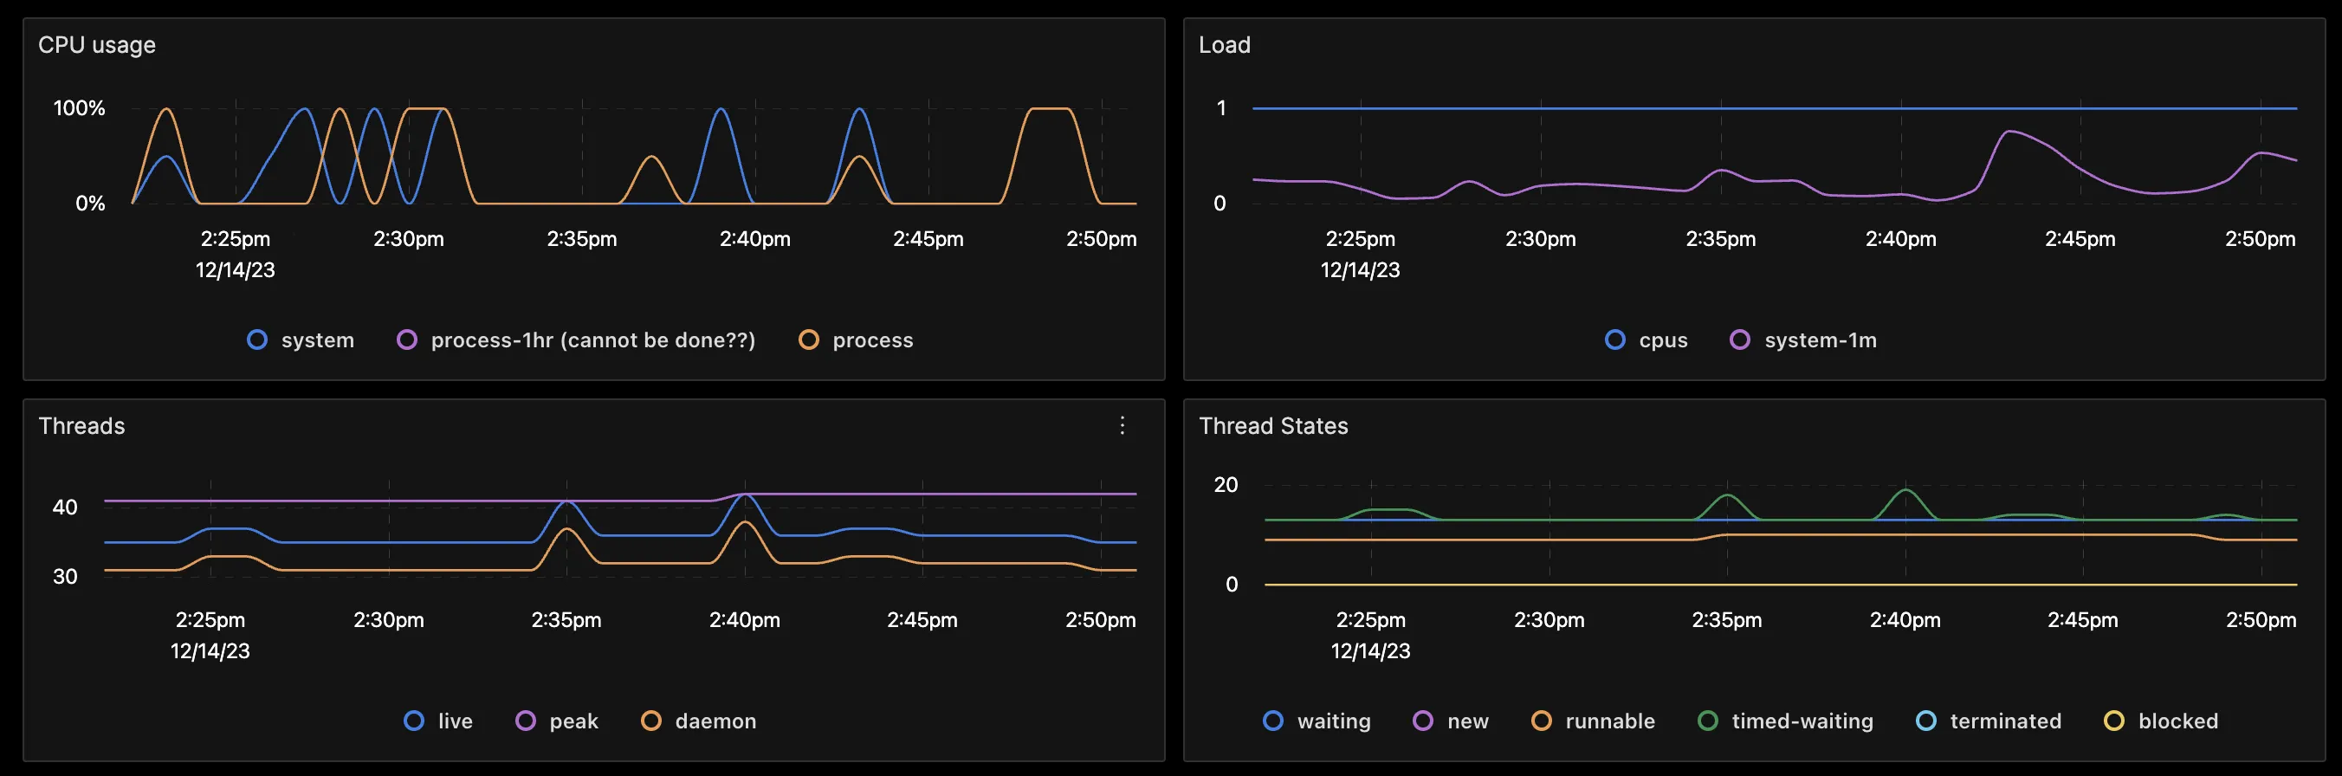Toggle the runnable state legend item
This screenshot has width=2342, height=776.
1593,721
